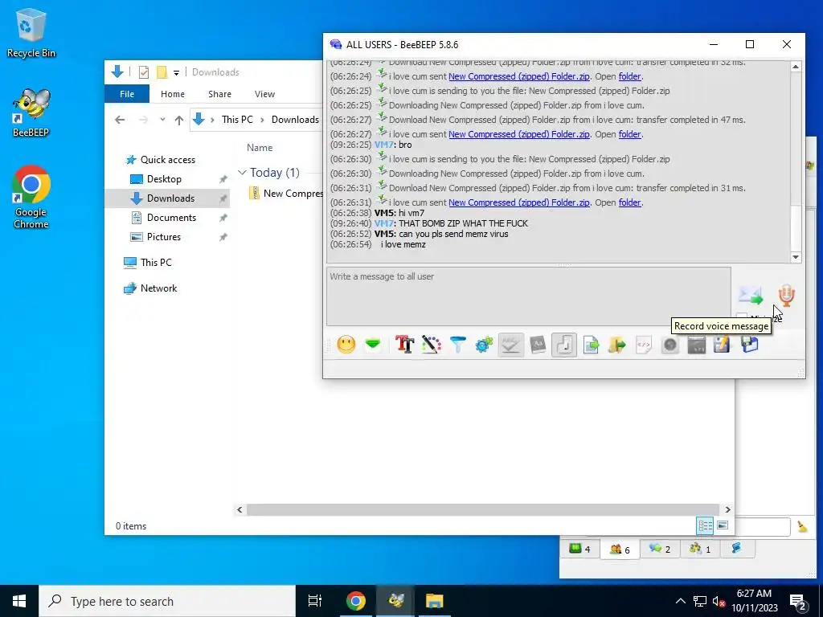The image size is (823, 617).
Task: Click the message box 'Write a message to all user'
Action: pos(529,296)
